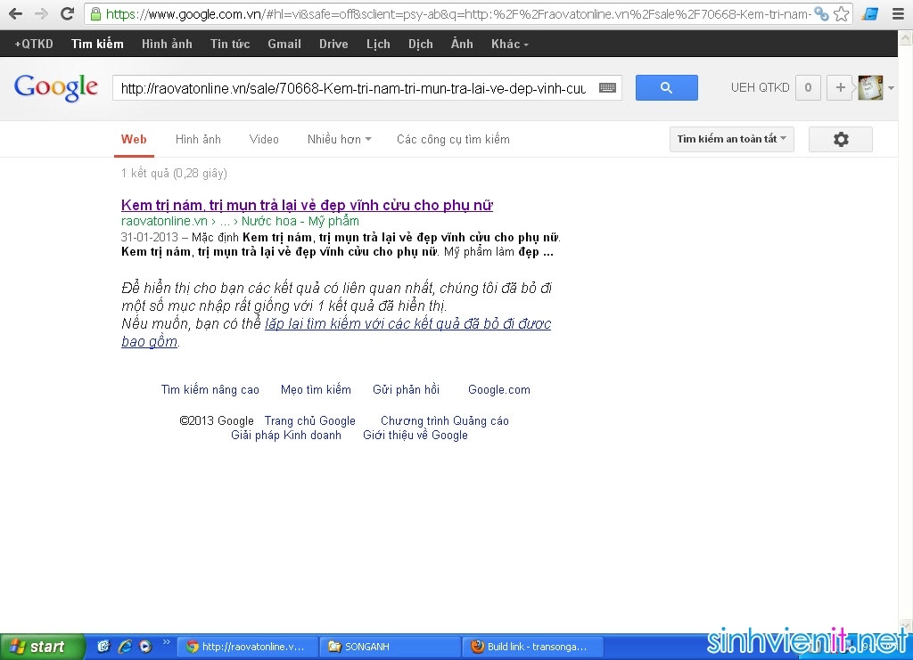
Task: Open Tin tức in the Google bar
Action: click(230, 45)
